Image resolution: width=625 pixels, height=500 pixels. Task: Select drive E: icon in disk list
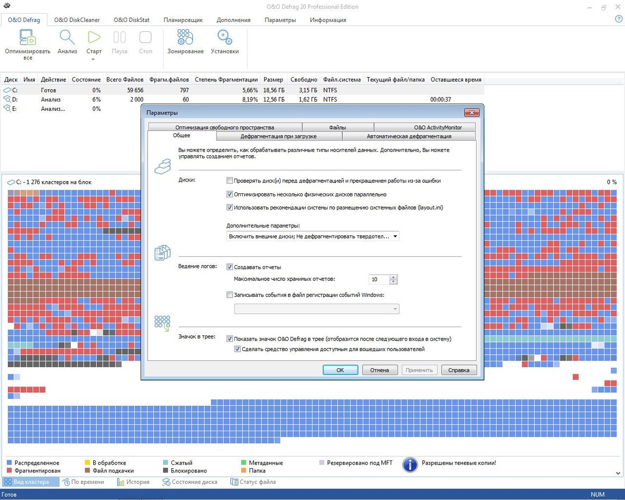coord(7,108)
